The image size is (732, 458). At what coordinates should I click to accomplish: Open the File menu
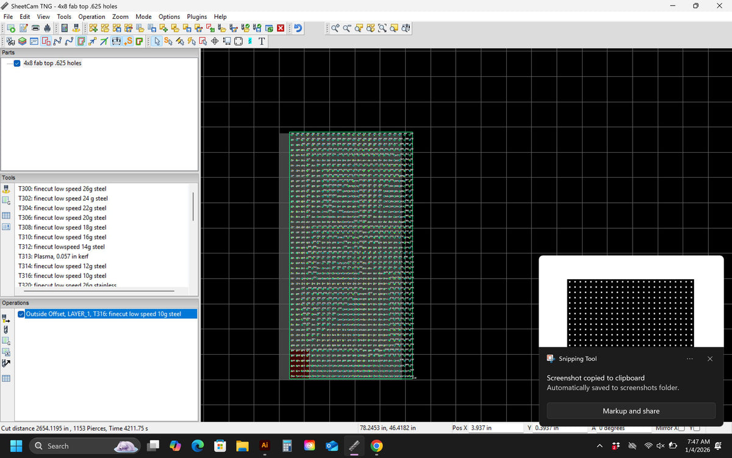click(x=9, y=16)
